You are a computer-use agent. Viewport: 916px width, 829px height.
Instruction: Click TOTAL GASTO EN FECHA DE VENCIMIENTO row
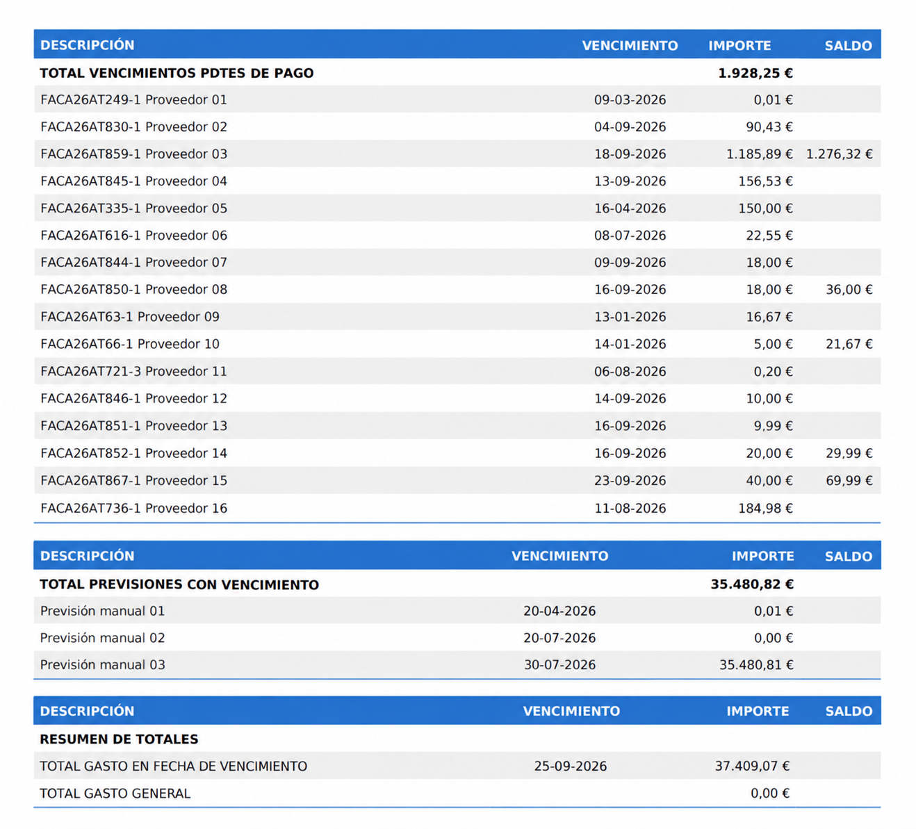pyautogui.click(x=457, y=766)
